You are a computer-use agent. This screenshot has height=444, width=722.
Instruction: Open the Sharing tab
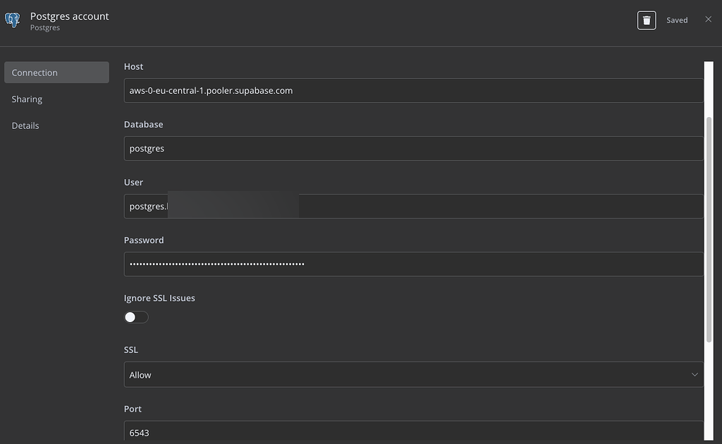click(27, 99)
